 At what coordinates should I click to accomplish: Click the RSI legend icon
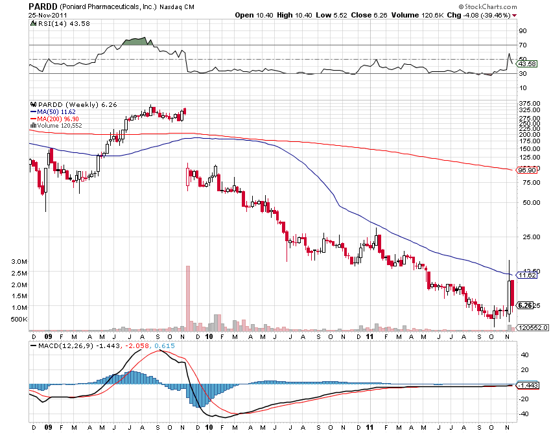[x=33, y=23]
